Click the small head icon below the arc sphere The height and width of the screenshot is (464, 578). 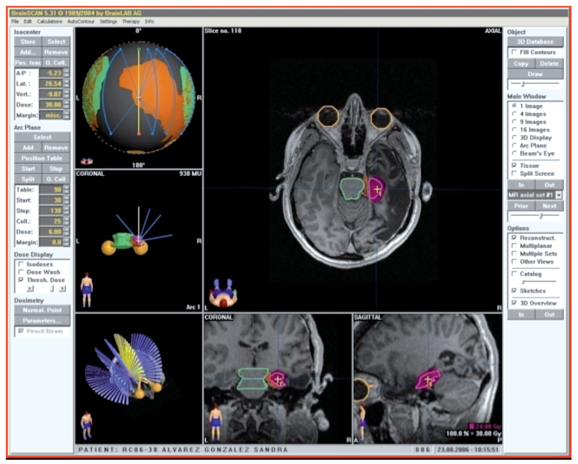pos(87,161)
